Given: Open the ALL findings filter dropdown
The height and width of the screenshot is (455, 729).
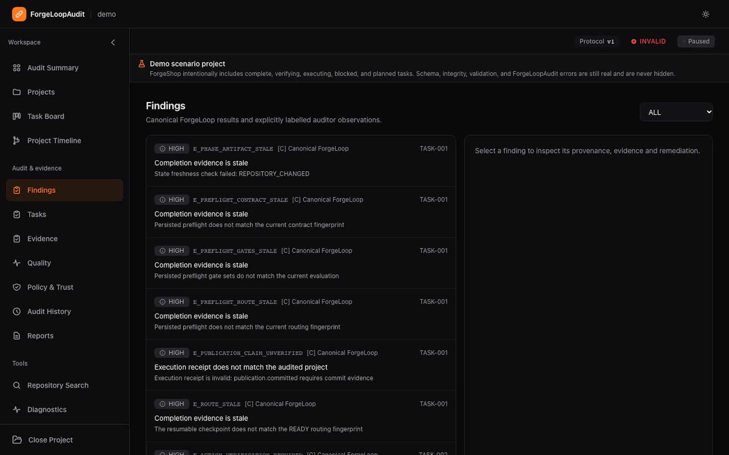Looking at the screenshot, I should tap(676, 112).
